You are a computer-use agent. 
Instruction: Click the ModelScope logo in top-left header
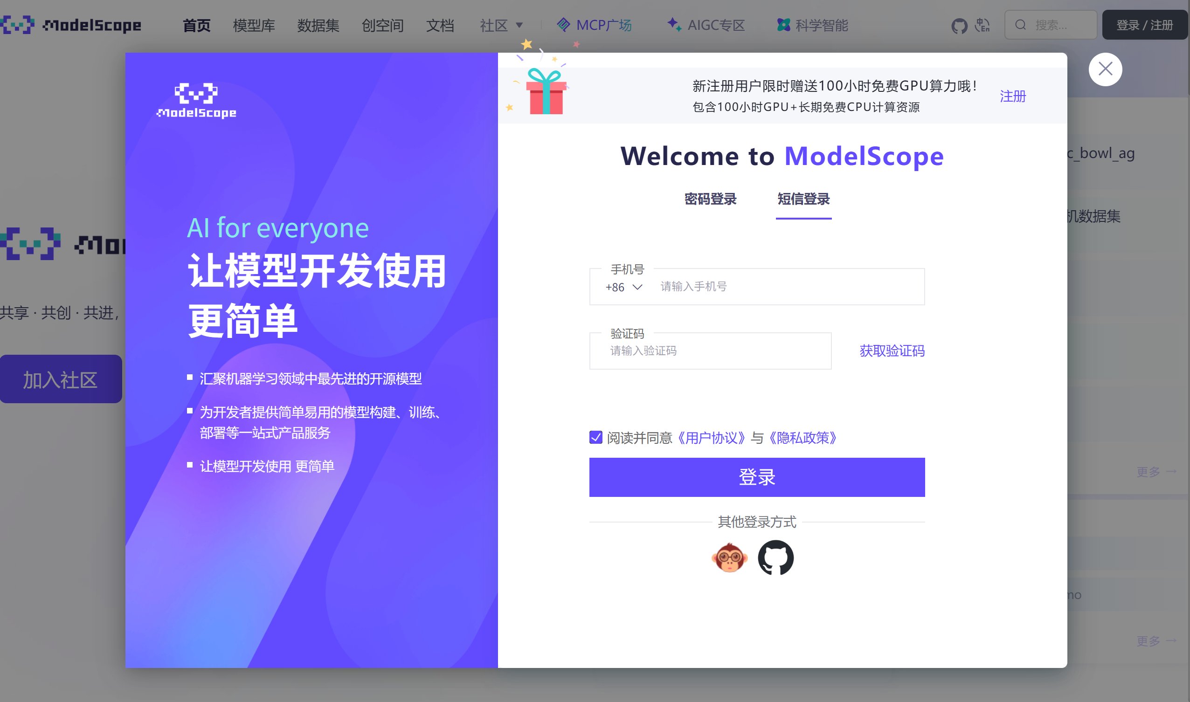[x=71, y=25]
